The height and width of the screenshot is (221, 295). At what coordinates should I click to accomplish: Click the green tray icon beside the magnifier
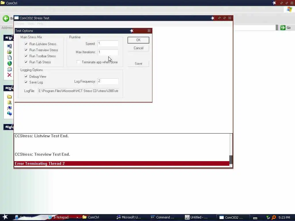coord(268,218)
